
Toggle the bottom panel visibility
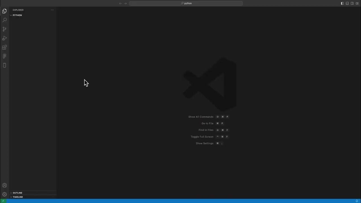[347, 3]
